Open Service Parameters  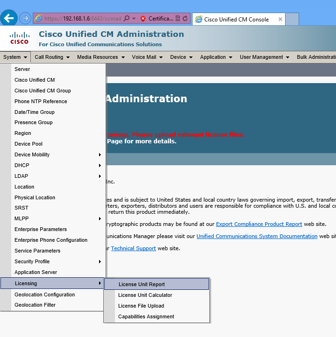point(53,251)
